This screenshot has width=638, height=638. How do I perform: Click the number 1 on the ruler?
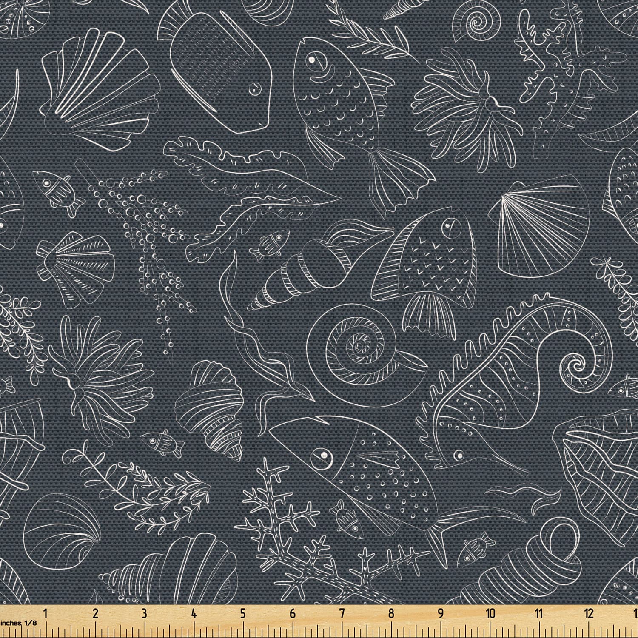[x=46, y=613]
